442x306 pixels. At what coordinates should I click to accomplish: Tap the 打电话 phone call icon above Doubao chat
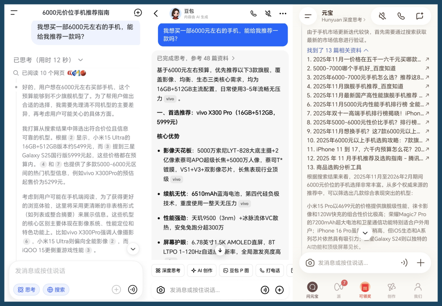click(x=269, y=270)
